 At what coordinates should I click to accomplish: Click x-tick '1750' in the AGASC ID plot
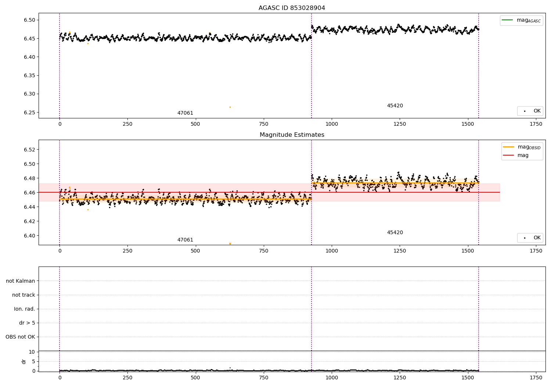click(536, 124)
